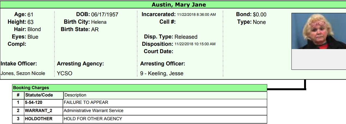The width and height of the screenshot is (346, 124).
Task: Click the name header at top
Action: (x=179, y=5)
